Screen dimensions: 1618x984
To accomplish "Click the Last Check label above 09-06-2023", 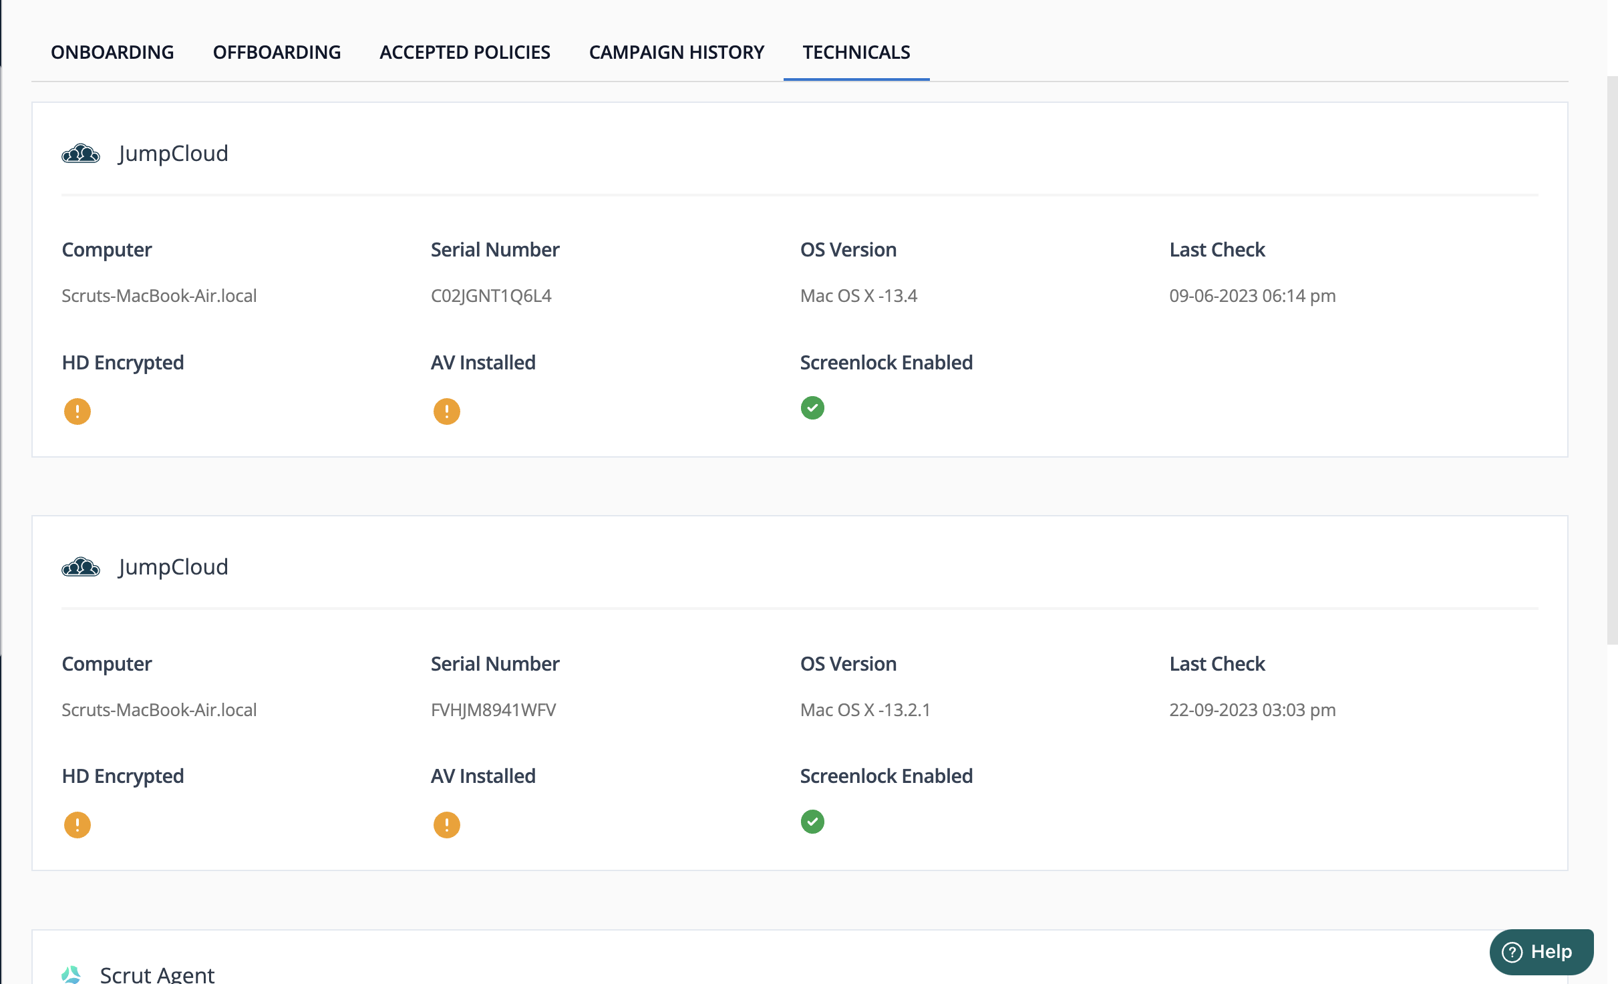I will tap(1217, 250).
